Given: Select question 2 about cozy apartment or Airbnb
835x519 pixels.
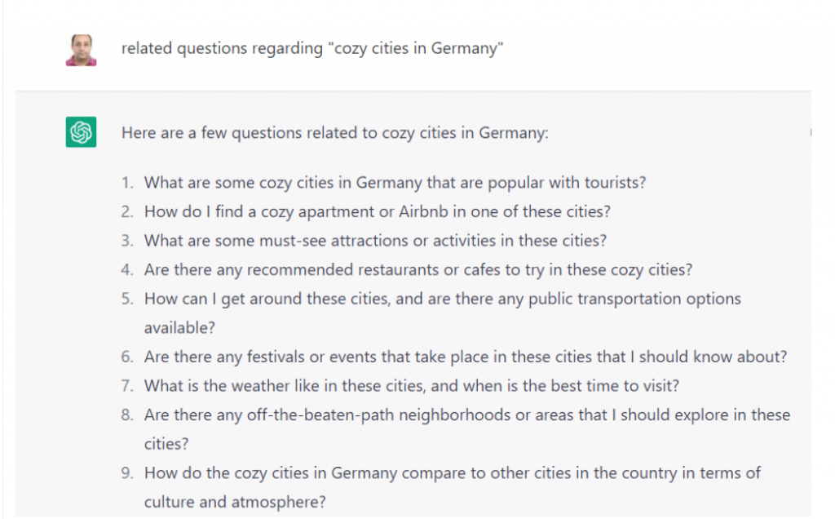Looking at the screenshot, I should click(x=377, y=212).
